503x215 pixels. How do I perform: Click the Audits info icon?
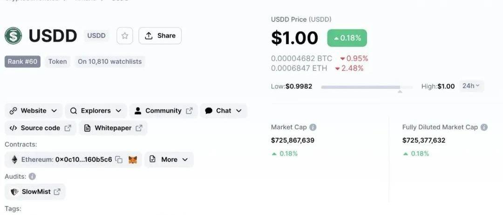coord(32,176)
